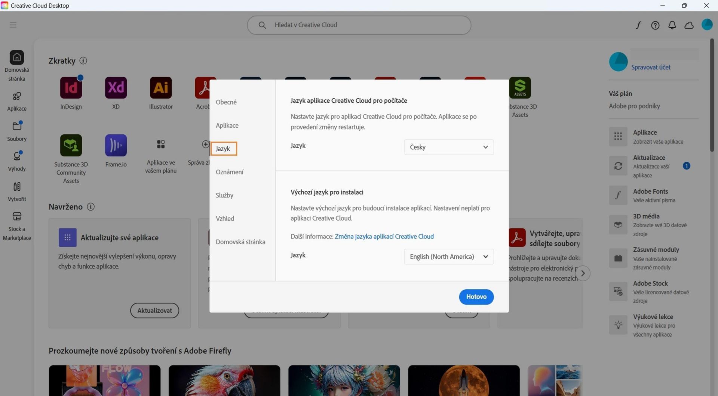Select Oznámení preferences tab
Screen dimensions: 718x396
pyautogui.click(x=229, y=172)
